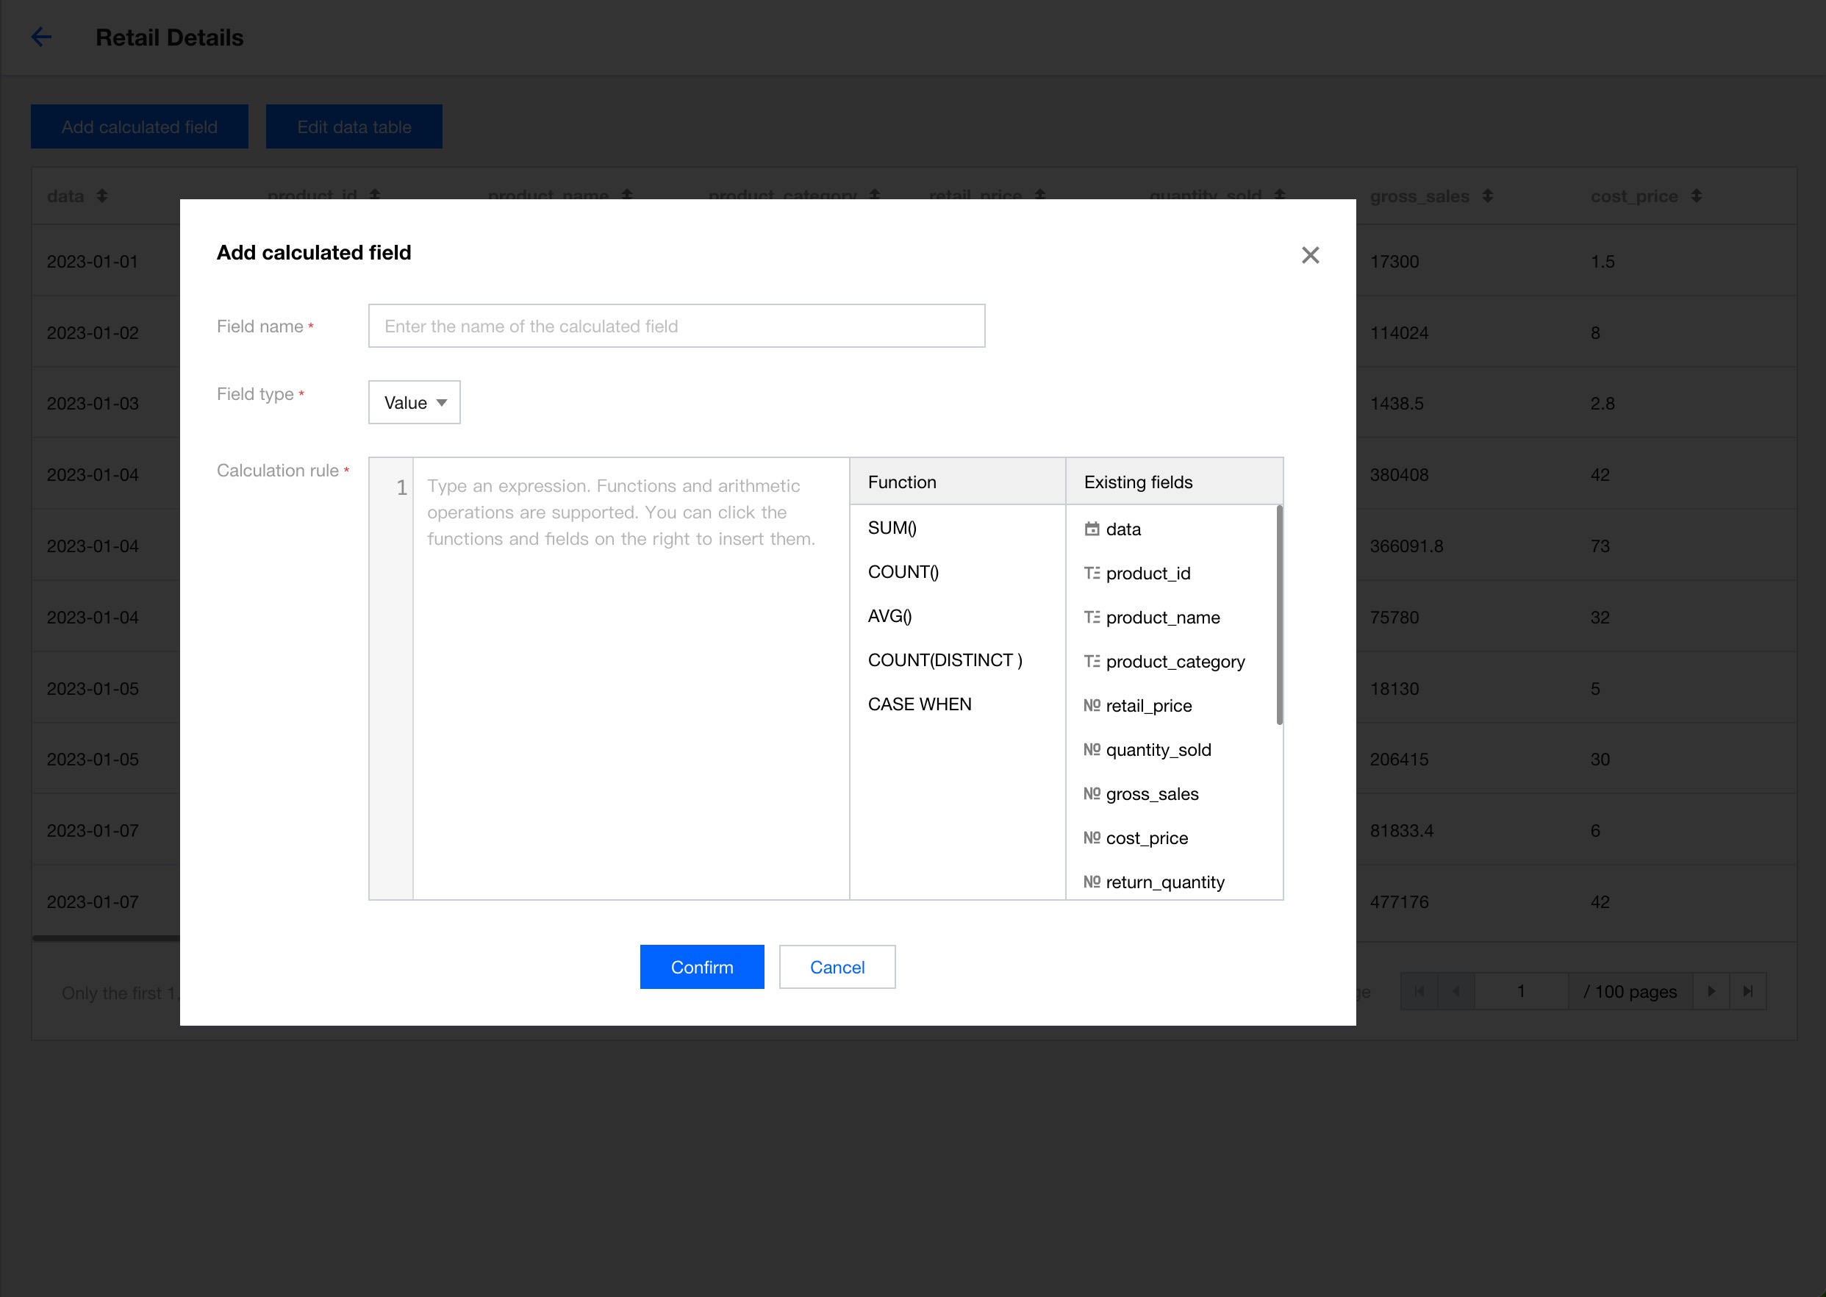The height and width of the screenshot is (1297, 1826).
Task: Click the text type icon beside product_id
Action: click(1092, 574)
